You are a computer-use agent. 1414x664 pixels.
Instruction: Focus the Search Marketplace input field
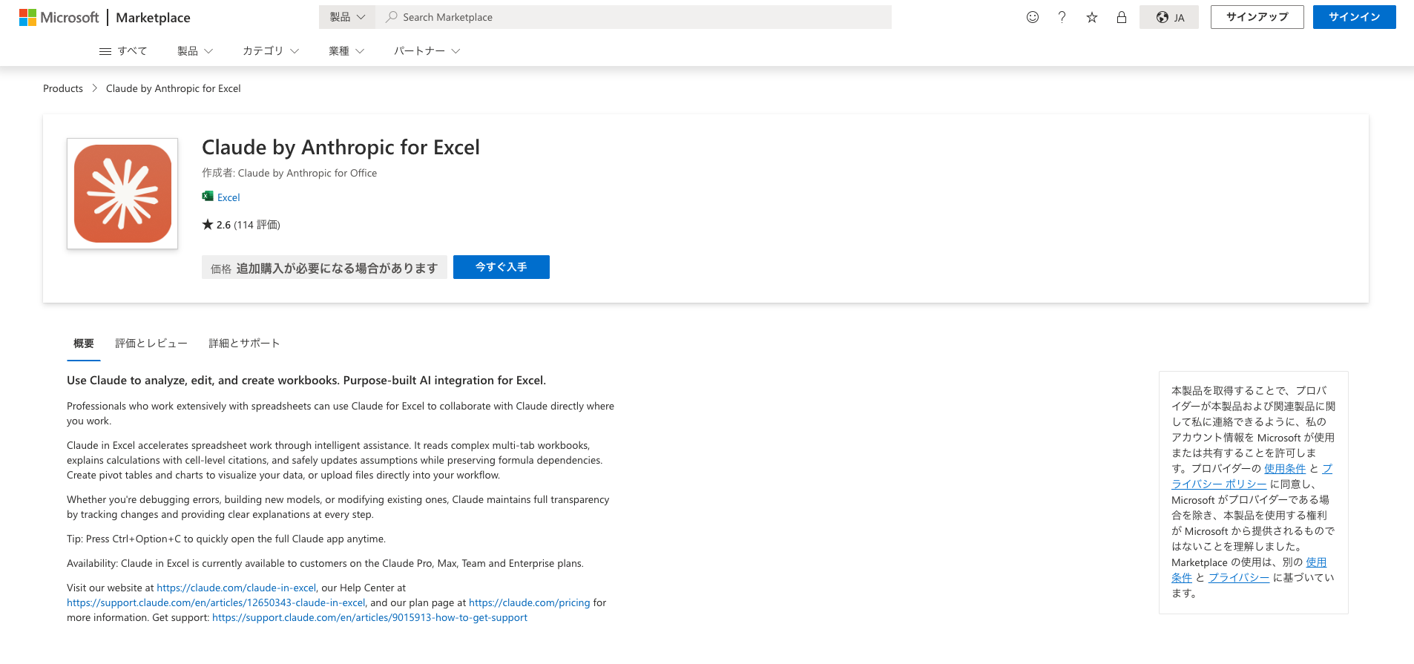point(638,17)
